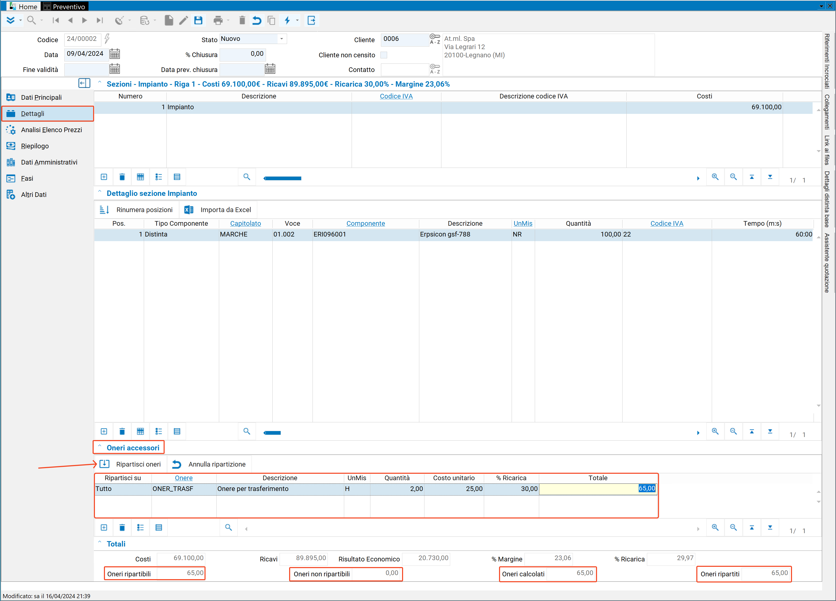Viewport: 836px width, 601px height.
Task: Go to previous record arrow
Action: coord(70,20)
